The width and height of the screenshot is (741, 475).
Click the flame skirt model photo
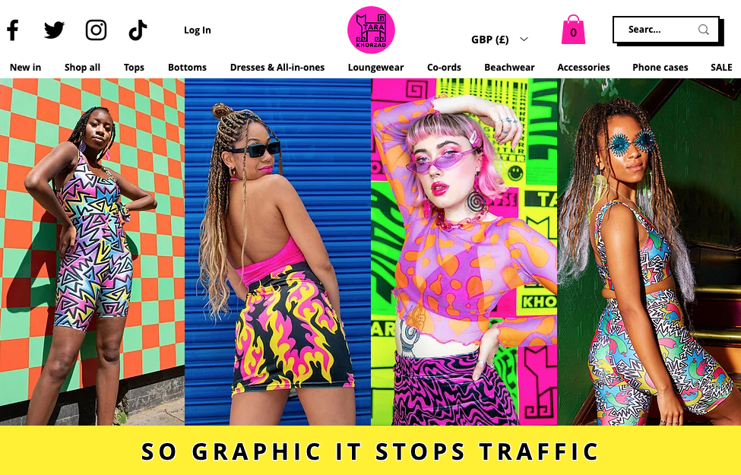pyautogui.click(x=278, y=252)
